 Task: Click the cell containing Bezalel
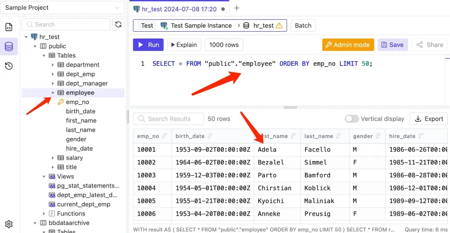(x=277, y=163)
